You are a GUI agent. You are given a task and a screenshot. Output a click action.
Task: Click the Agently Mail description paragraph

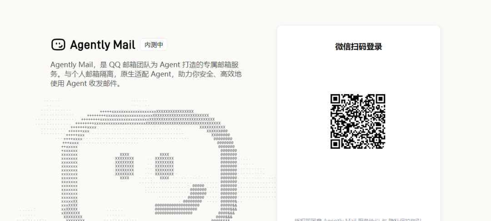pyautogui.click(x=146, y=75)
